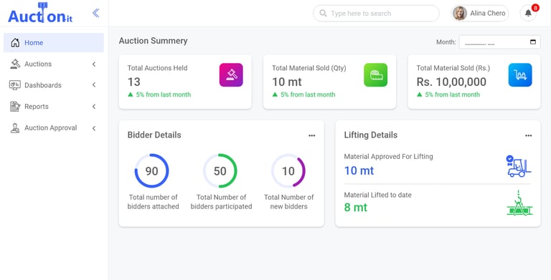Expand the Reports menu chevron

(94, 106)
